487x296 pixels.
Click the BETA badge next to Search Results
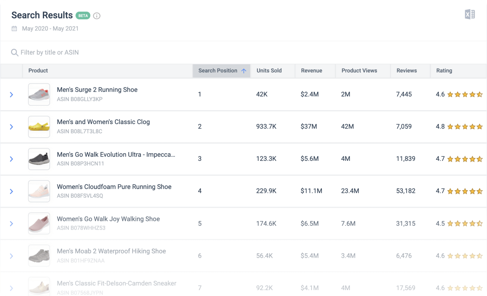click(83, 15)
